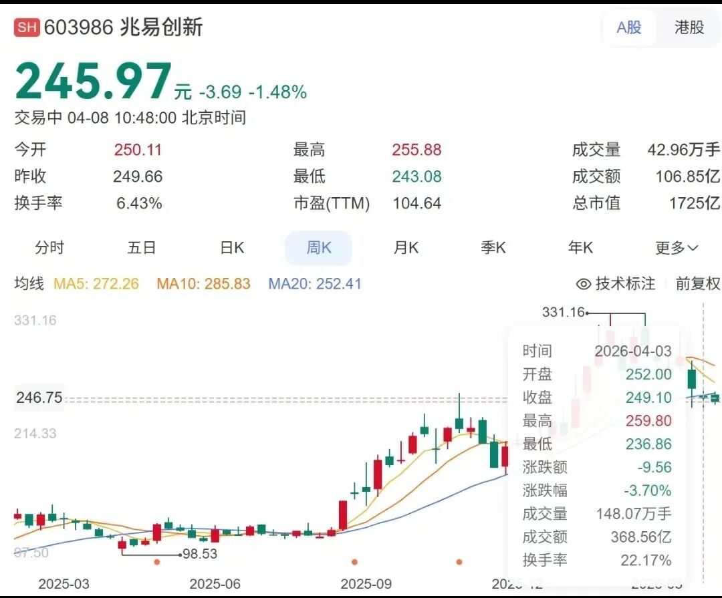Image resolution: width=722 pixels, height=598 pixels.
Task: Click the tooltip 成交量 148.07万手 value
Action: 634,514
